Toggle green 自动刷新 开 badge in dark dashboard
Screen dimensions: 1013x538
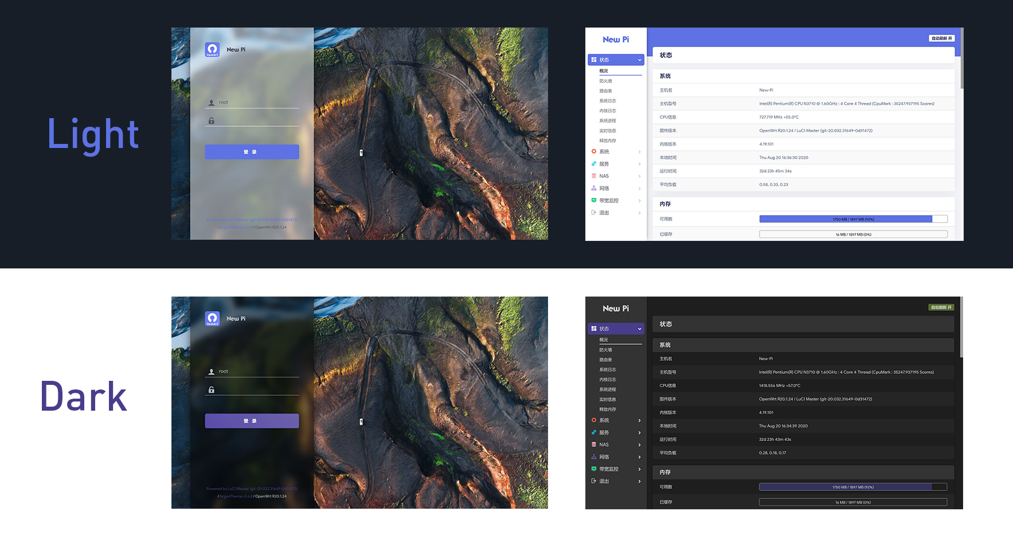[941, 307]
